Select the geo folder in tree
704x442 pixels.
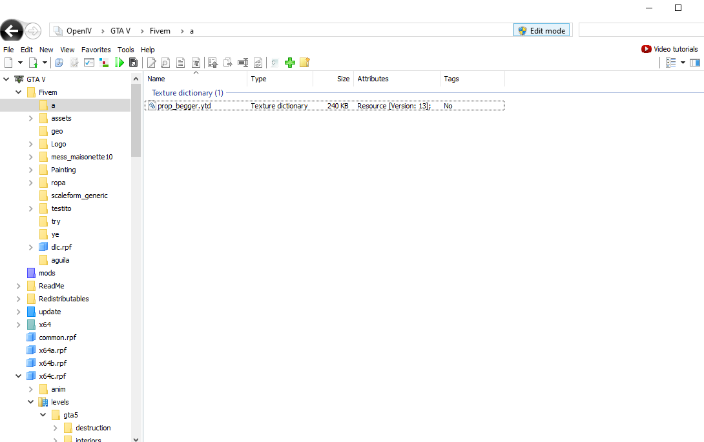click(x=57, y=131)
